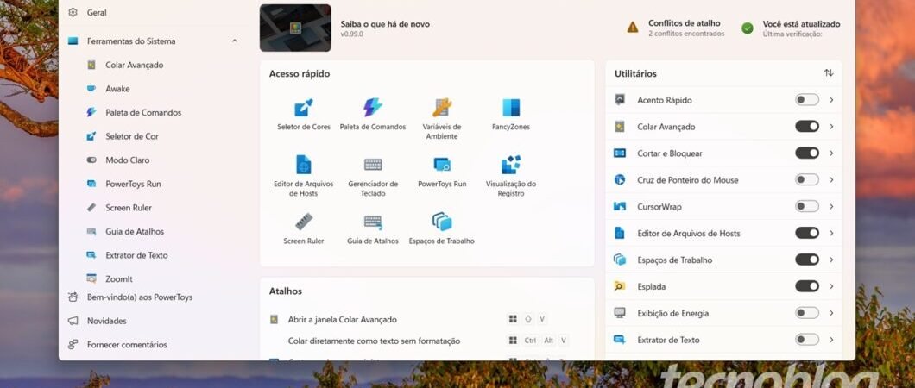The width and height of the screenshot is (915, 388).
Task: Open Acento Rápido settings chevron
Action: (831, 100)
